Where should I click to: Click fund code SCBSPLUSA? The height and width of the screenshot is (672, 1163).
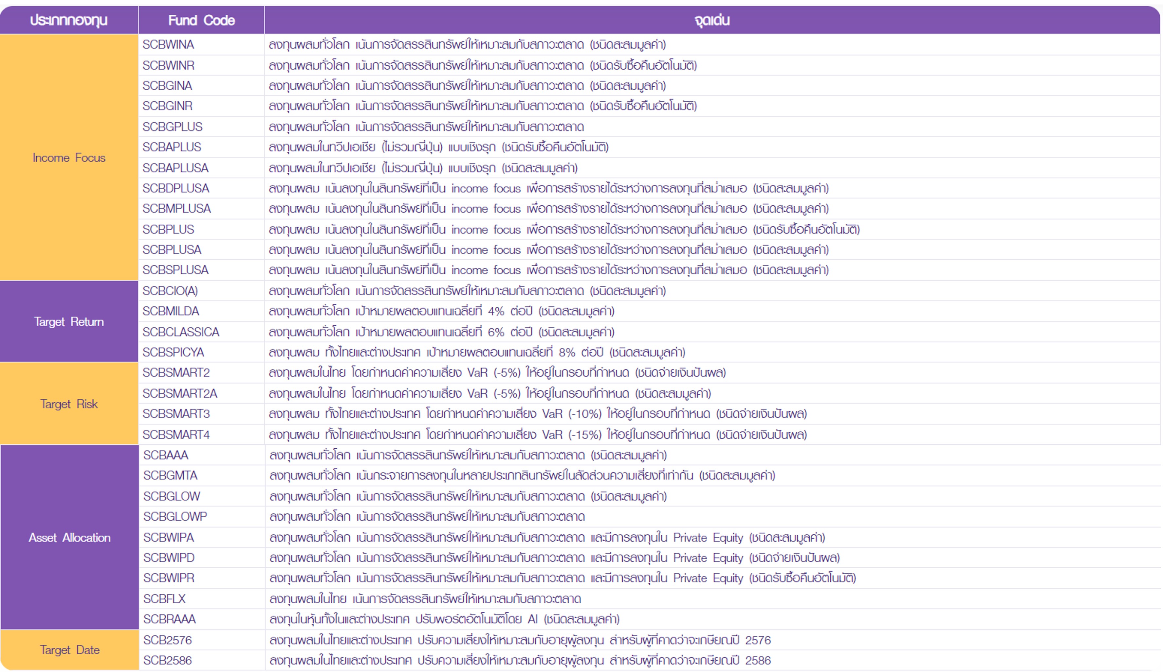[175, 270]
